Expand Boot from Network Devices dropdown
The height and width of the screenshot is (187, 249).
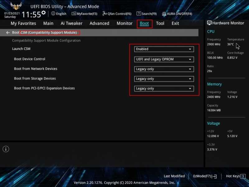point(164,69)
